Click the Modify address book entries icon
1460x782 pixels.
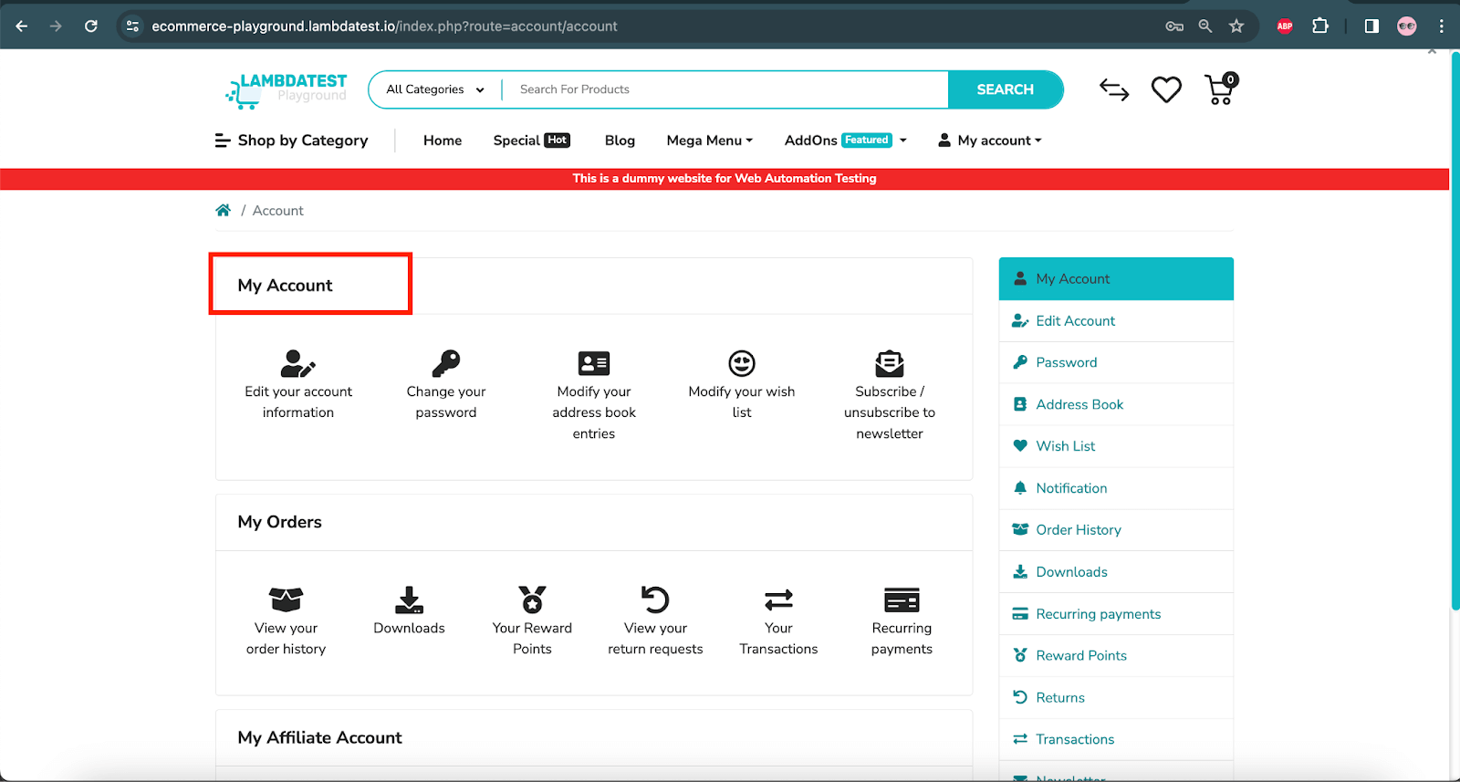point(594,363)
